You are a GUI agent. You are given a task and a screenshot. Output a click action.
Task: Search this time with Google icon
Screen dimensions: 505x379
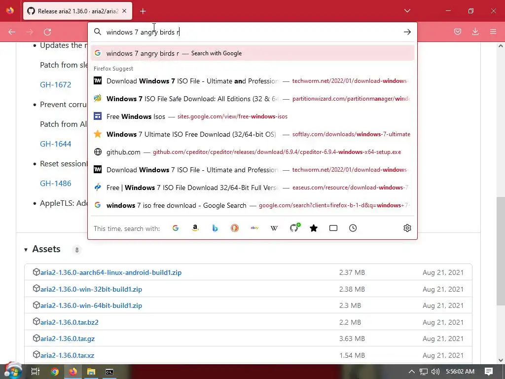176,228
